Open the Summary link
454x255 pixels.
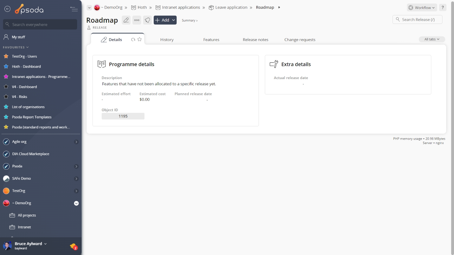click(189, 20)
